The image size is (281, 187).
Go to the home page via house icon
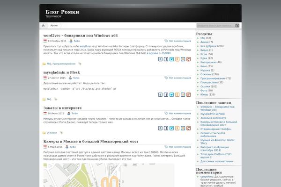[43, 26]
